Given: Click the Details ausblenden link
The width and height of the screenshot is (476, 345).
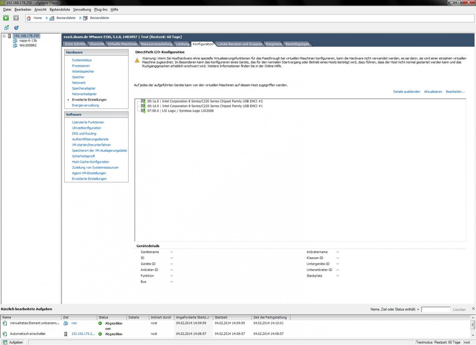Looking at the screenshot, I should [407, 92].
